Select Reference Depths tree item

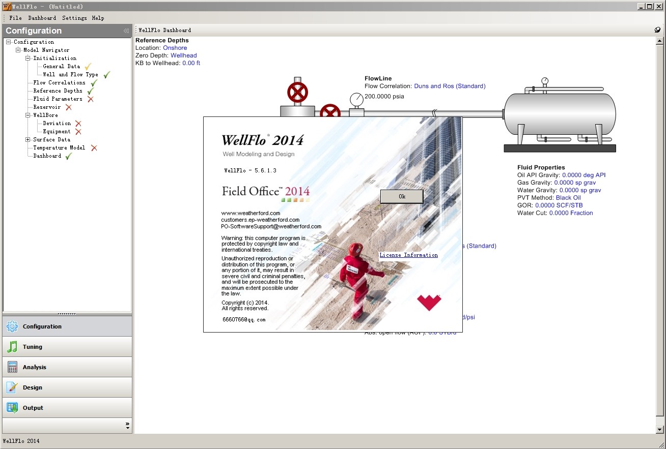click(x=58, y=91)
